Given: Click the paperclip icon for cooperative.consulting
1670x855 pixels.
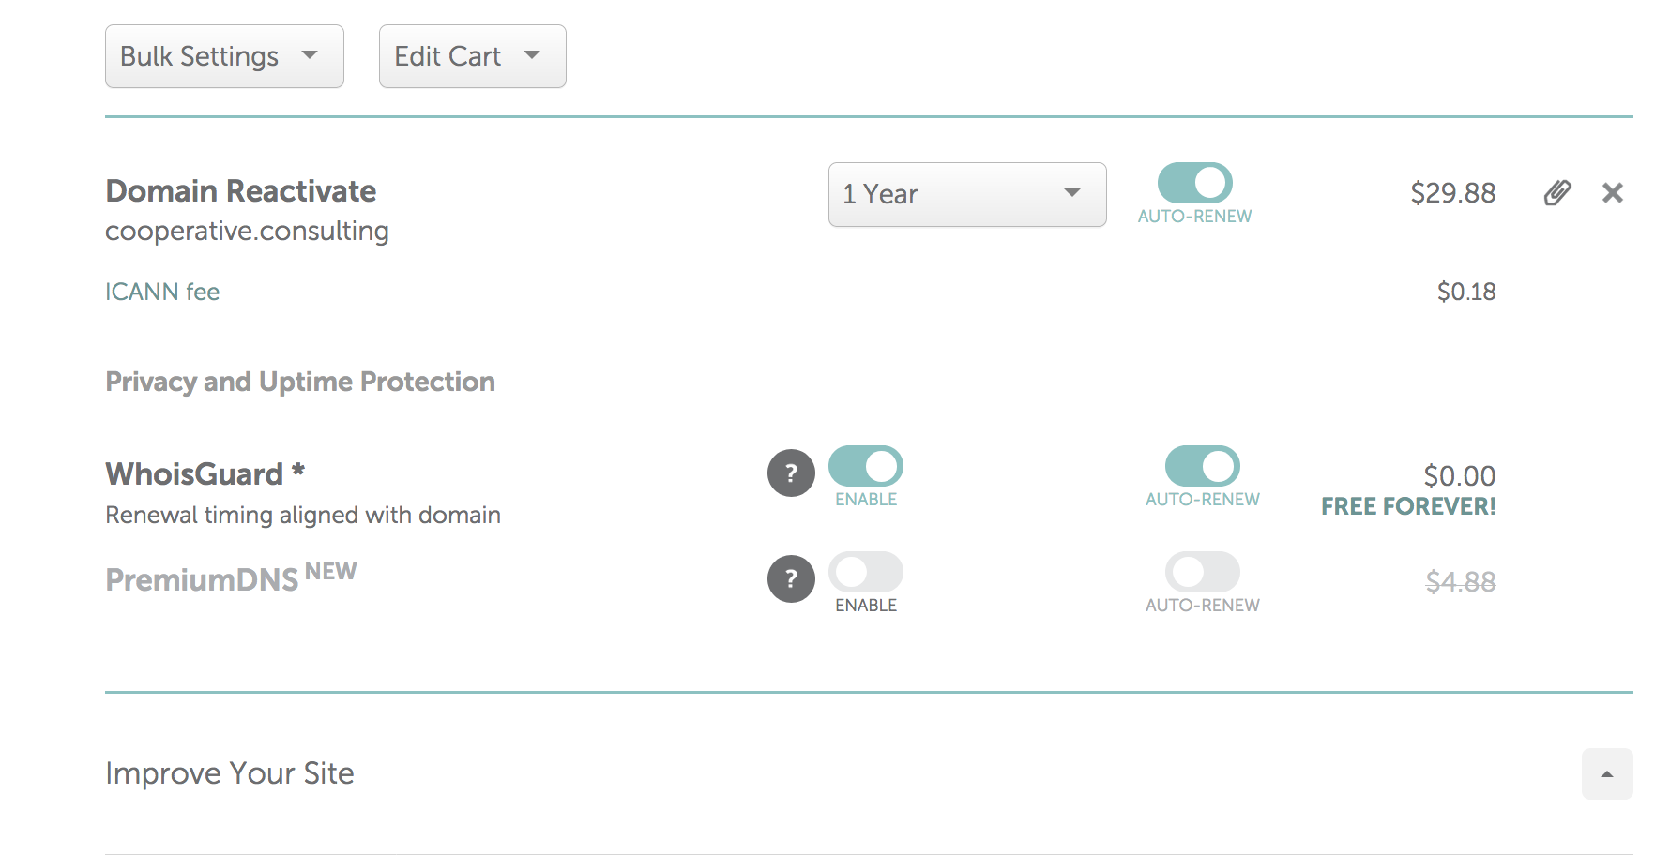Looking at the screenshot, I should click(x=1557, y=193).
